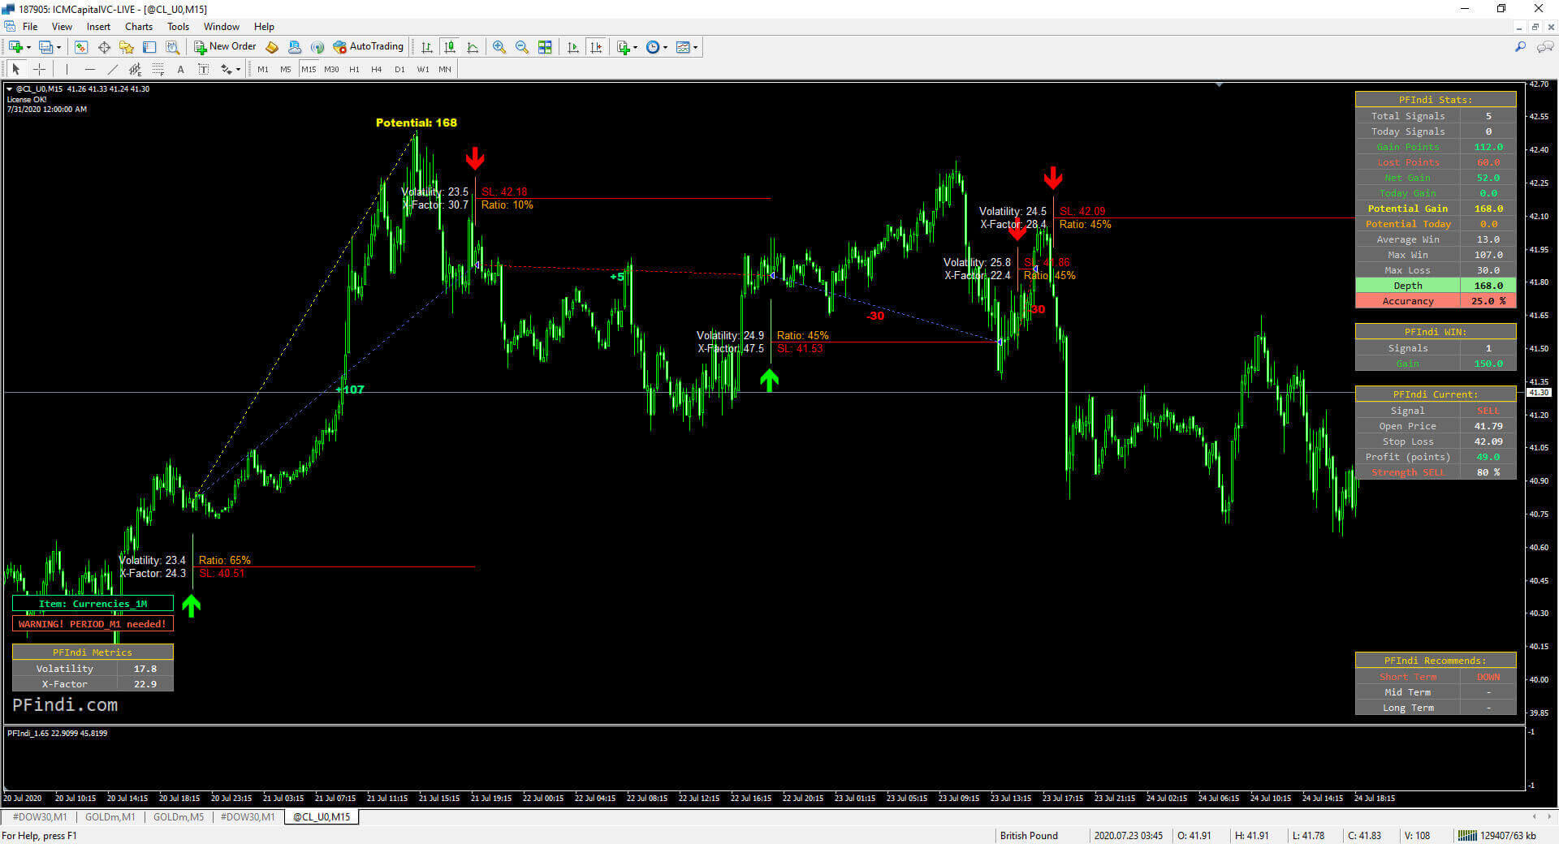The width and height of the screenshot is (1559, 844).
Task: Select the H4 timeframe button
Action: pyautogui.click(x=376, y=69)
